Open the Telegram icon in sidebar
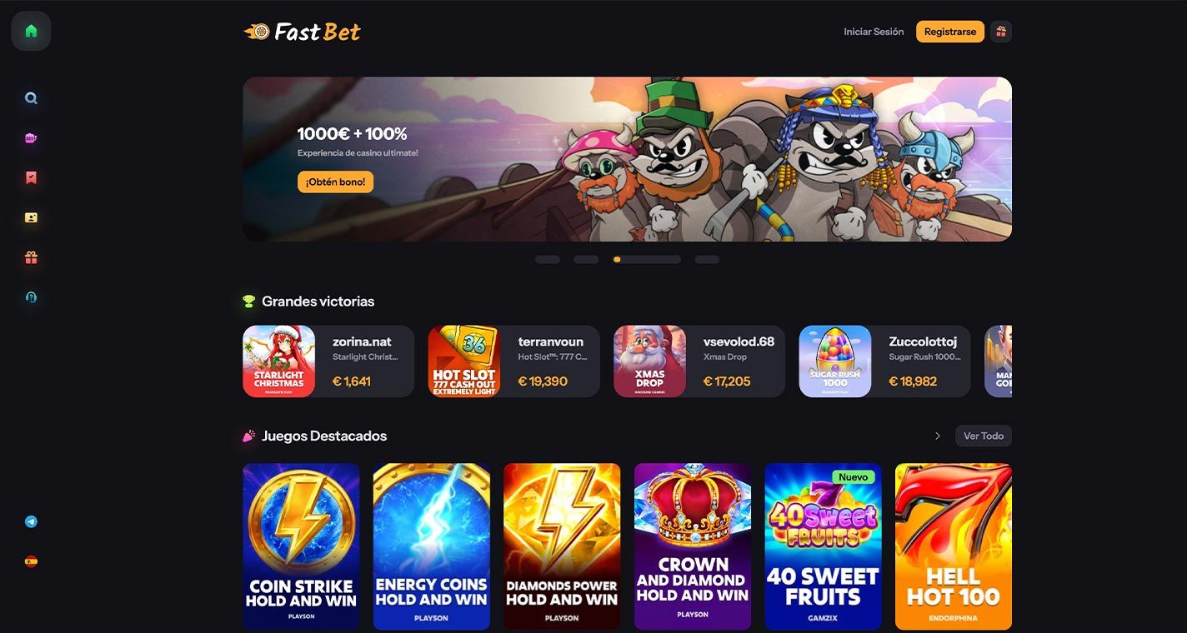This screenshot has height=633, width=1187. (31, 521)
